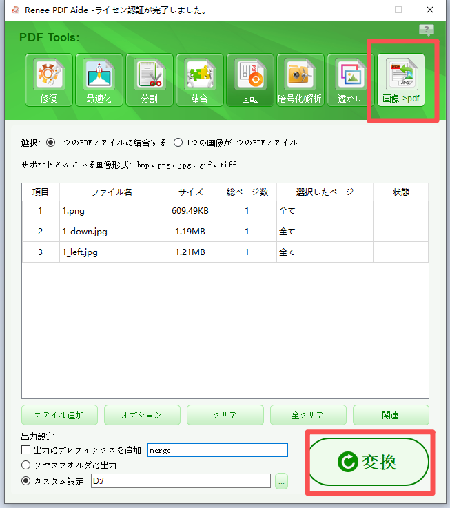Click the D:/ output path field
450x508 pixels.
tap(181, 481)
